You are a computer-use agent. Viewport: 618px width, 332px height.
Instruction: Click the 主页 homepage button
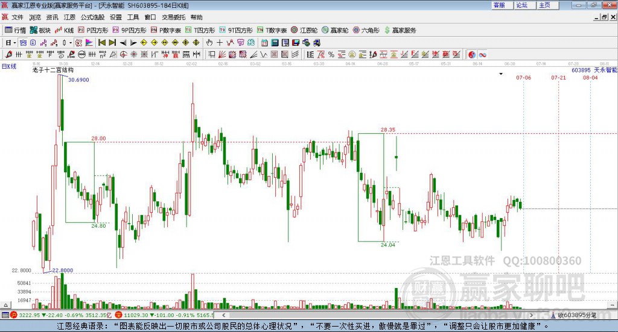(x=547, y=5)
